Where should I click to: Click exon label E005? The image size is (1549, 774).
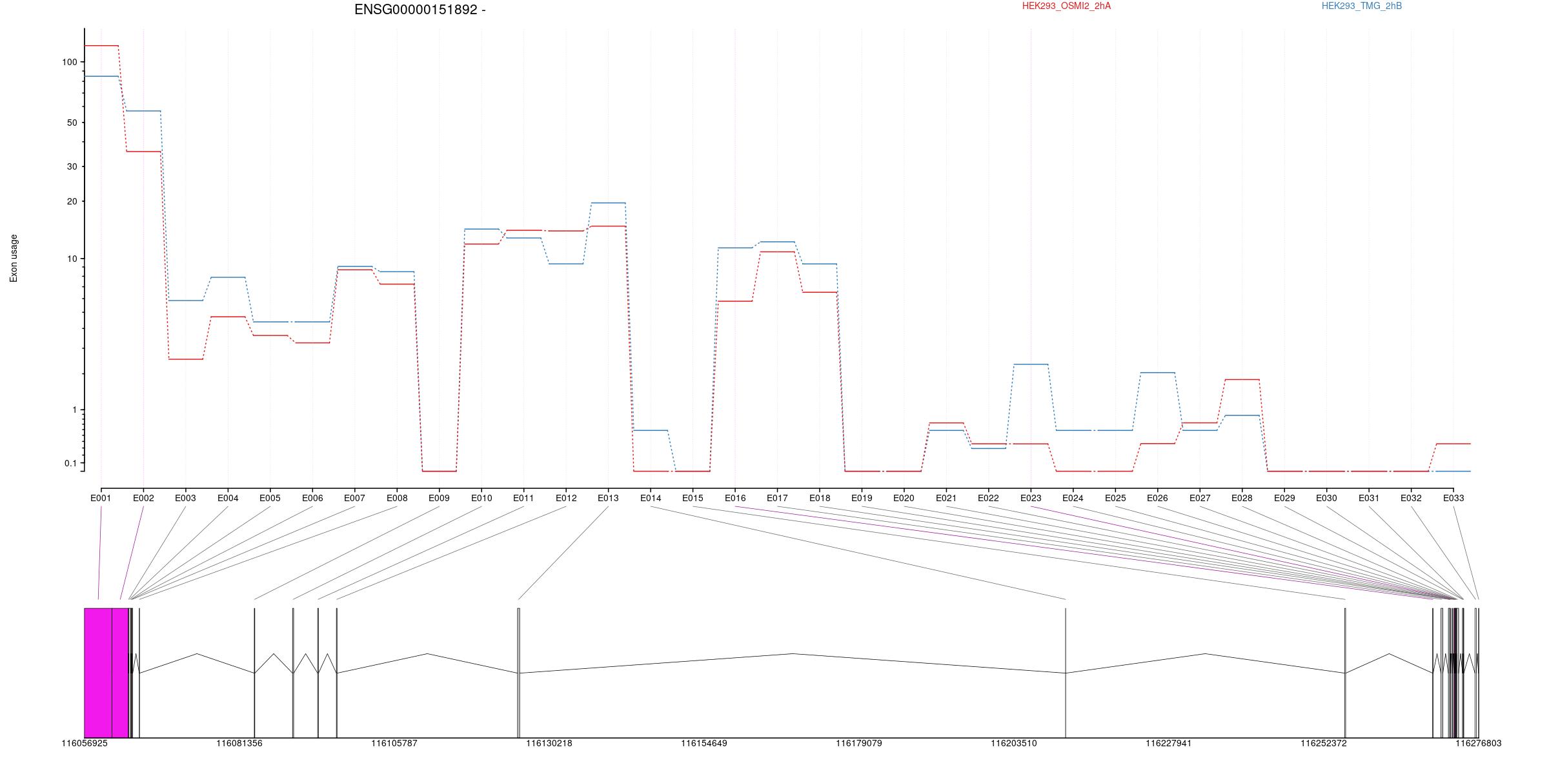click(x=270, y=498)
